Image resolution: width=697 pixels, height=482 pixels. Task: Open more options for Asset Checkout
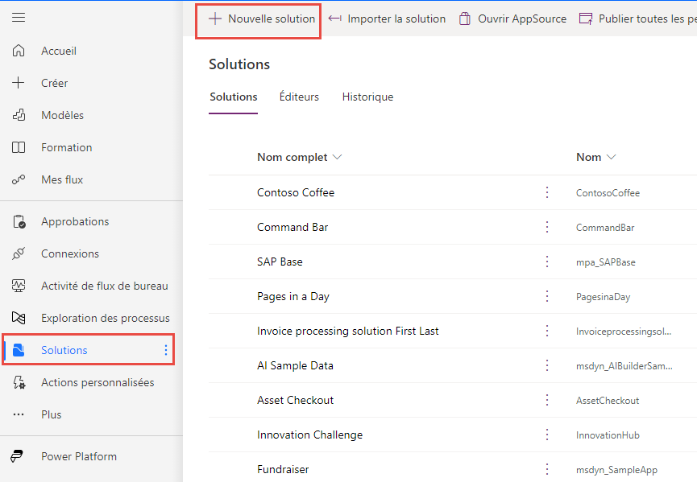[547, 400]
